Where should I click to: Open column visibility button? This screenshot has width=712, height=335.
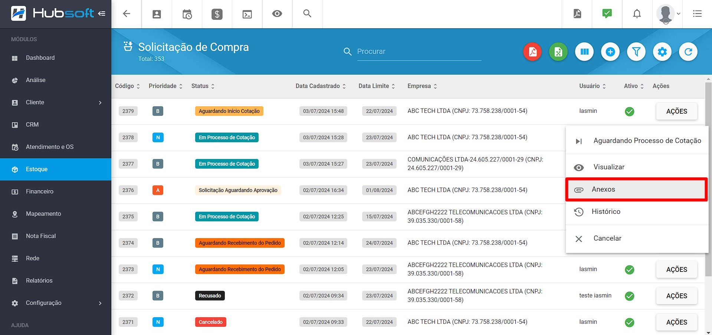click(584, 52)
